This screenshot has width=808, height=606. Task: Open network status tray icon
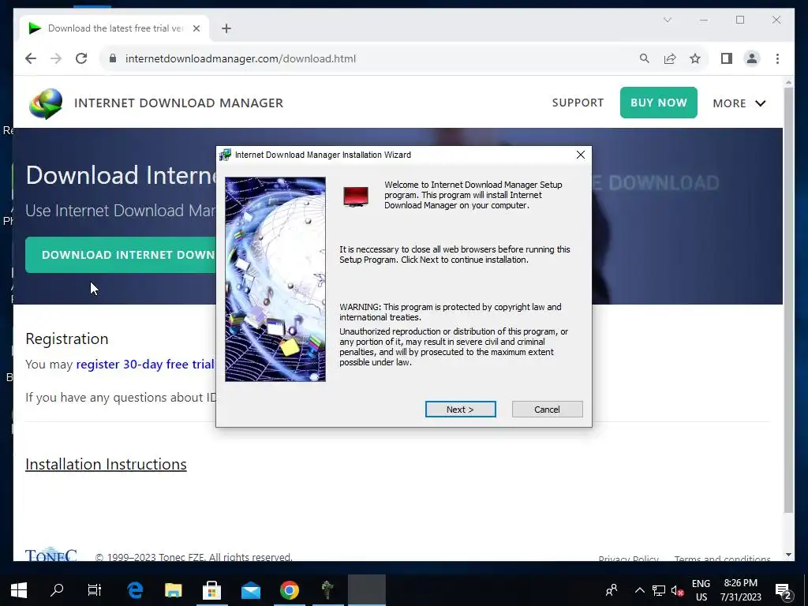(659, 590)
